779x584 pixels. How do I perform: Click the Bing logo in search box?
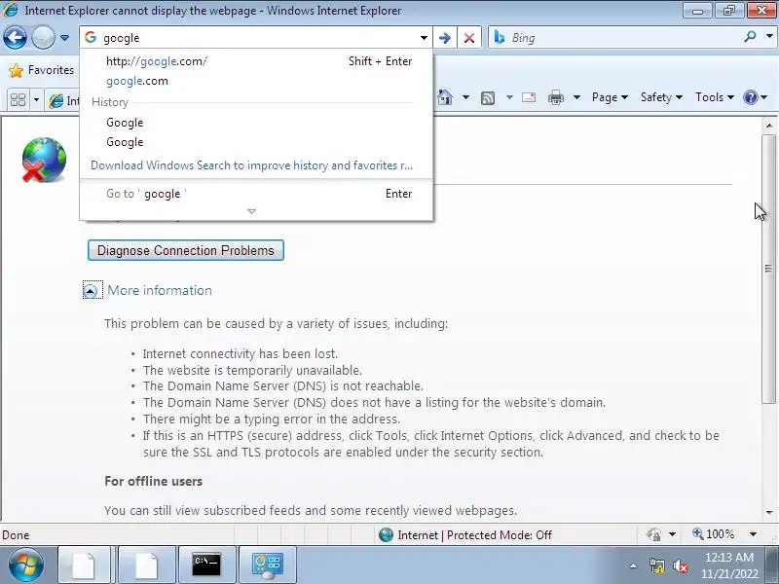(500, 37)
